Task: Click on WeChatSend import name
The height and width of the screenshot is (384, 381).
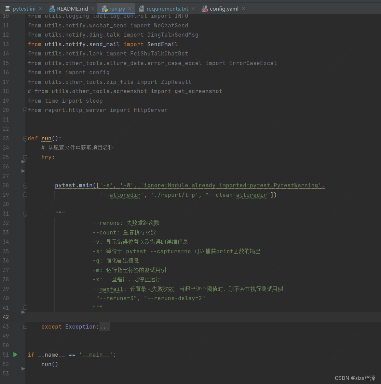Action: pos(171,25)
